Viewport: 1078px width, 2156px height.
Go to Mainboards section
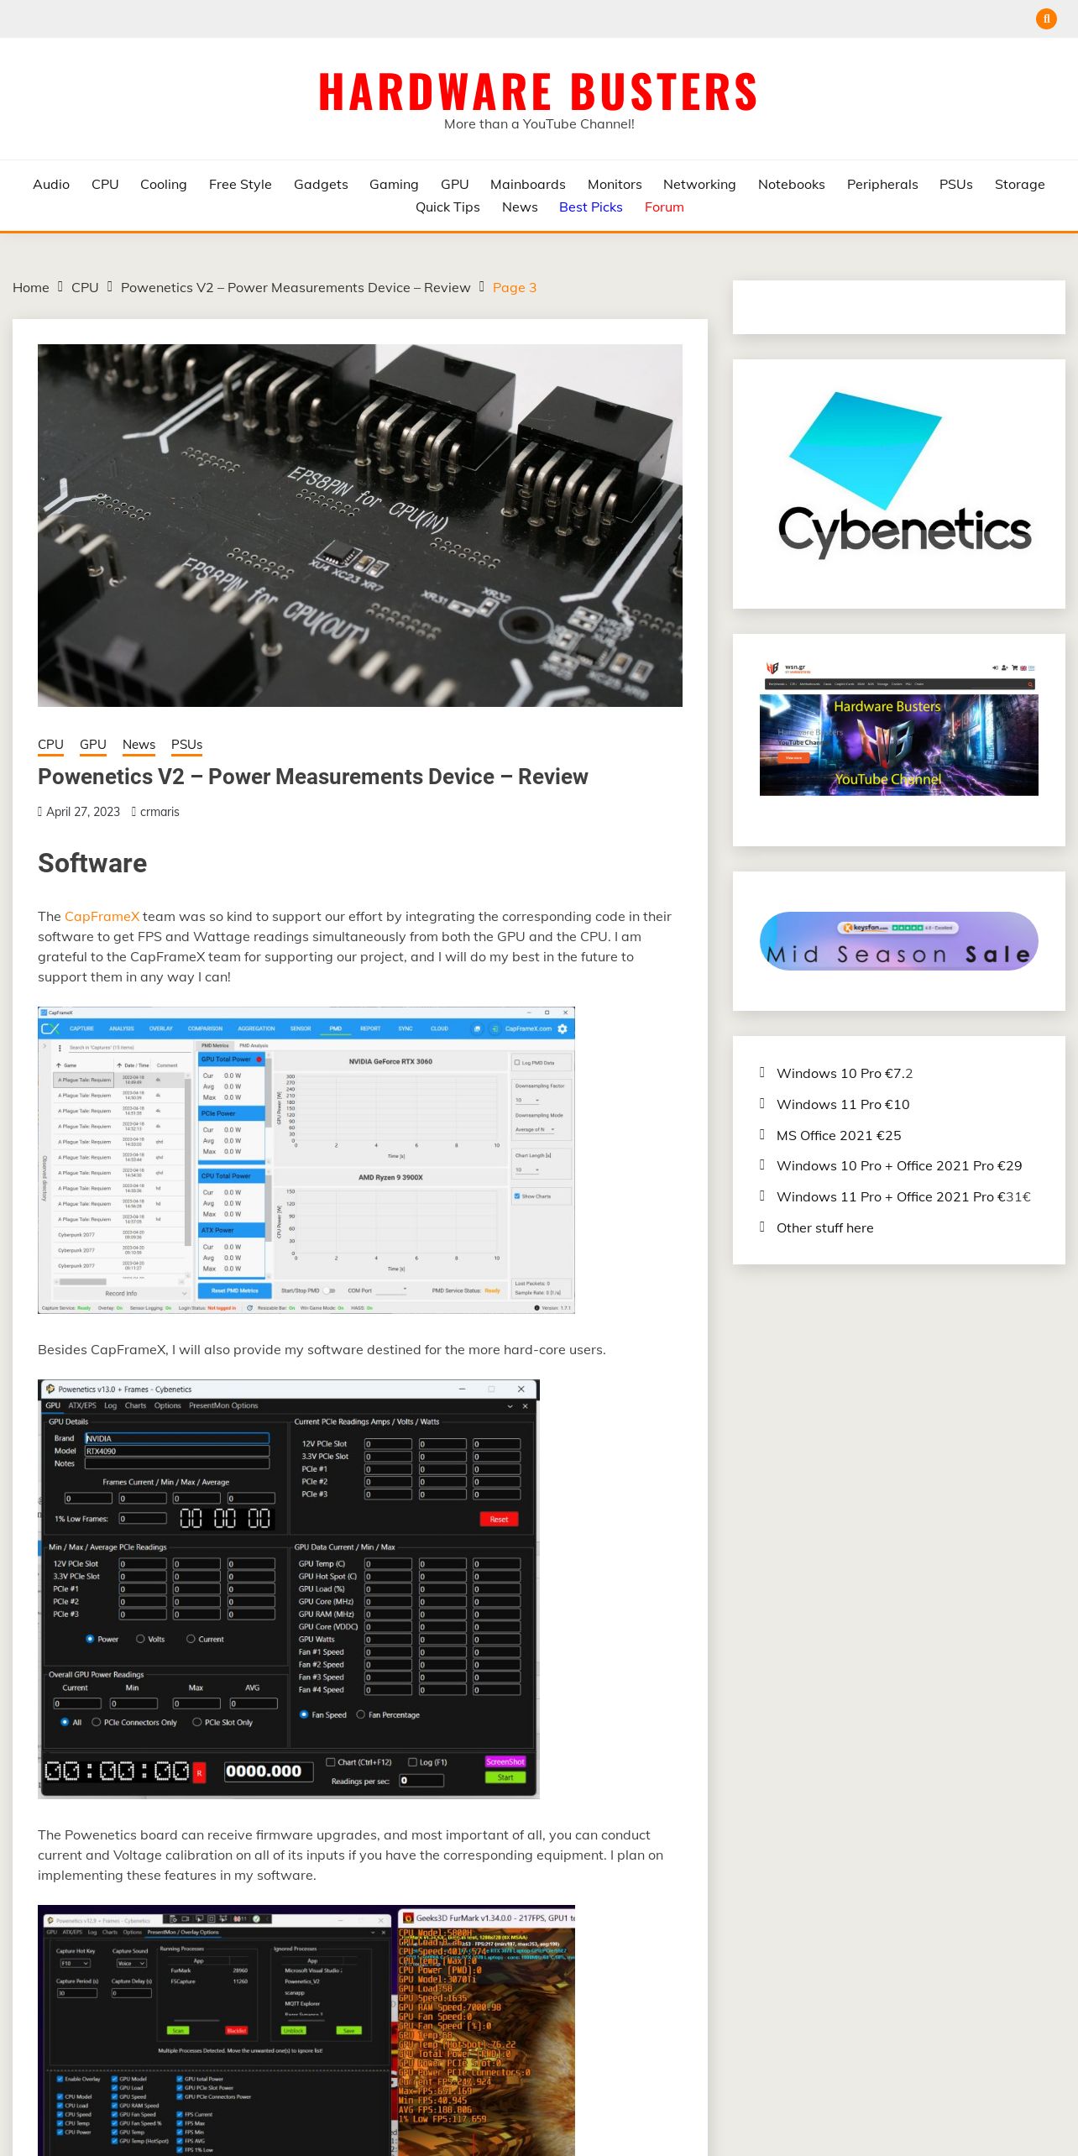coord(528,184)
